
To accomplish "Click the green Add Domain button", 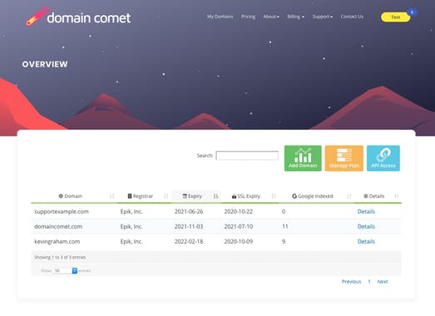I will pos(303,159).
